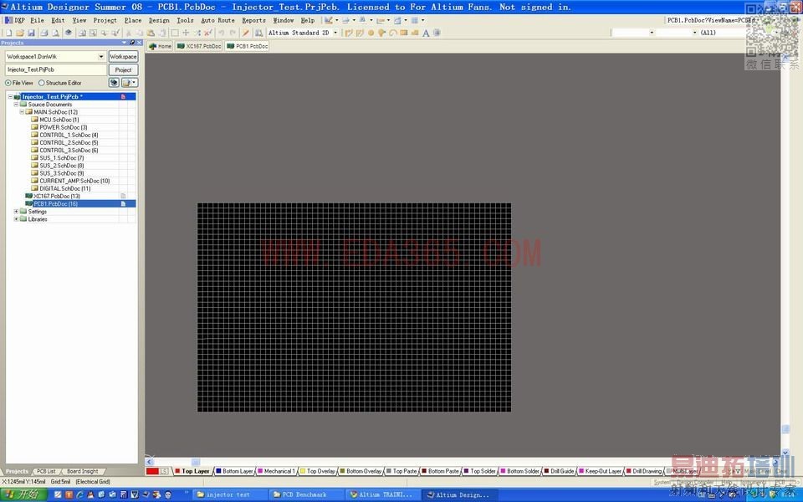Click the Paste clipboard icon
The width and height of the screenshot is (803, 502).
click(151, 33)
